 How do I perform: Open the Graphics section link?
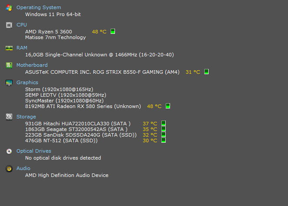coord(27,82)
